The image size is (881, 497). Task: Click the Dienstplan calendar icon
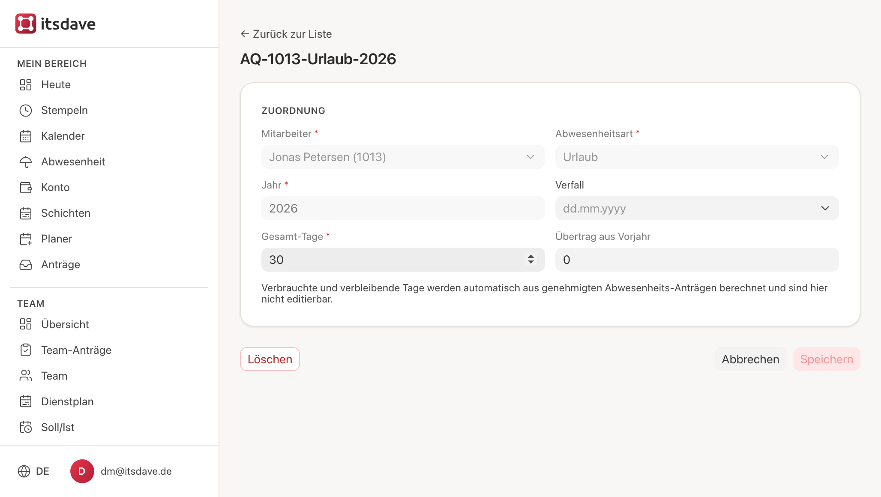[x=26, y=401]
